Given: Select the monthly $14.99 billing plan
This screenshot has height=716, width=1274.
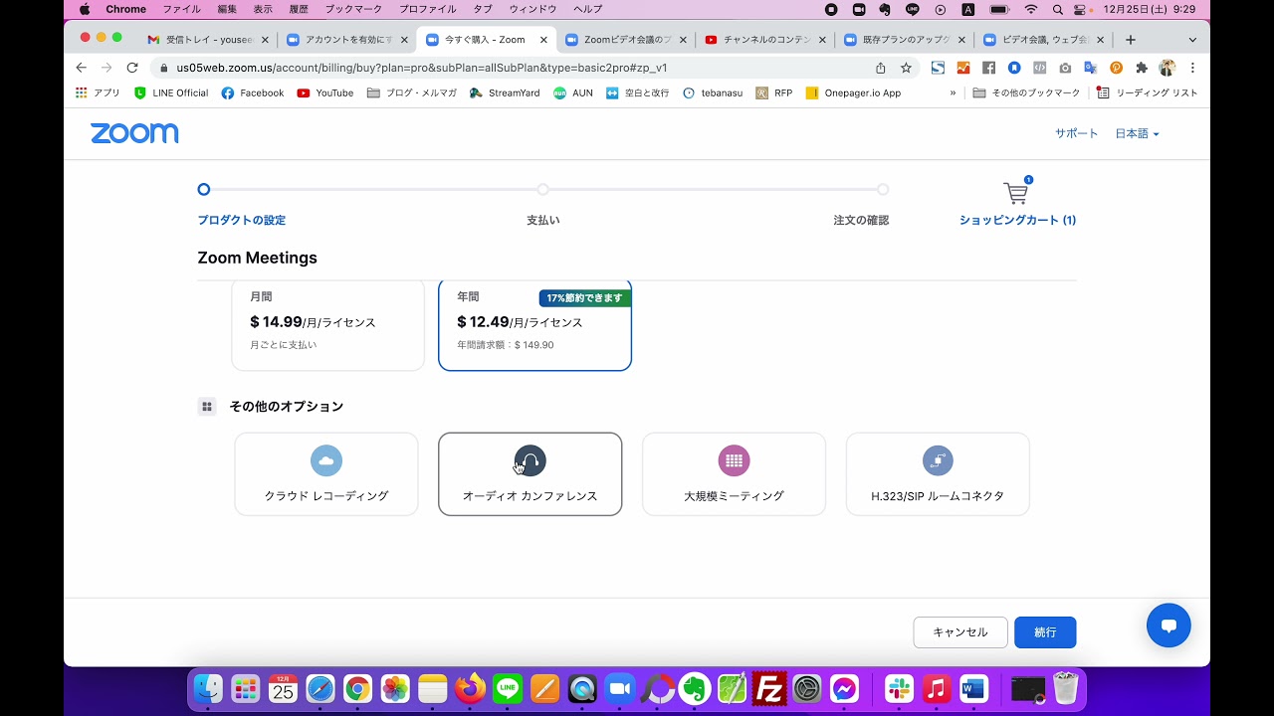Looking at the screenshot, I should [x=327, y=324].
